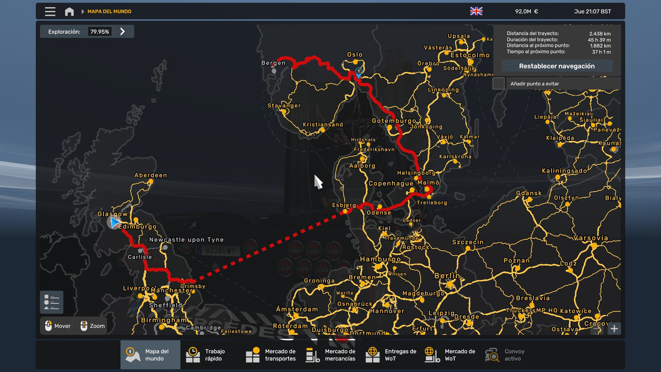This screenshot has width=661, height=372.
Task: Click the Jue 21:07 BST clock
Action: [x=592, y=11]
